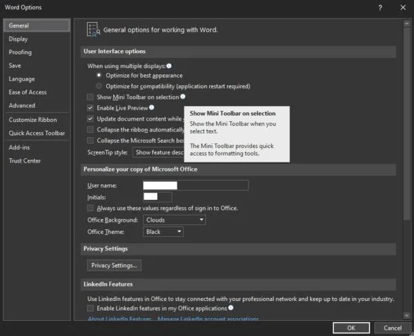Viewport: 414px width, 336px height.
Task: Enable LinkedIn features in Office applications
Action: tap(90, 308)
